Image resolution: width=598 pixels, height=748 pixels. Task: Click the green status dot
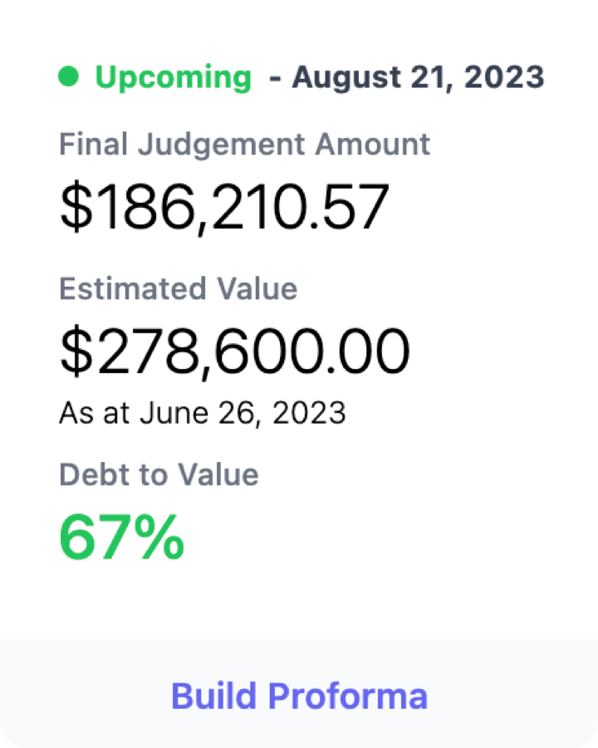[x=69, y=77]
